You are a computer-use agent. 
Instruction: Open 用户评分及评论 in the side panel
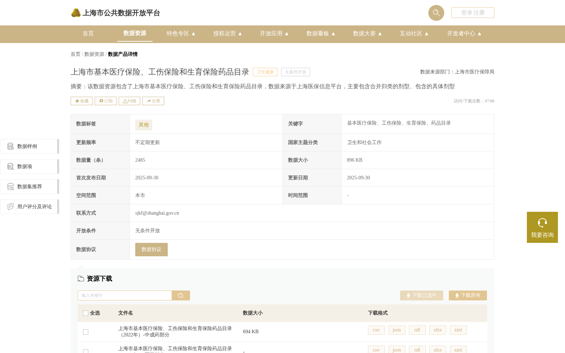(x=29, y=207)
